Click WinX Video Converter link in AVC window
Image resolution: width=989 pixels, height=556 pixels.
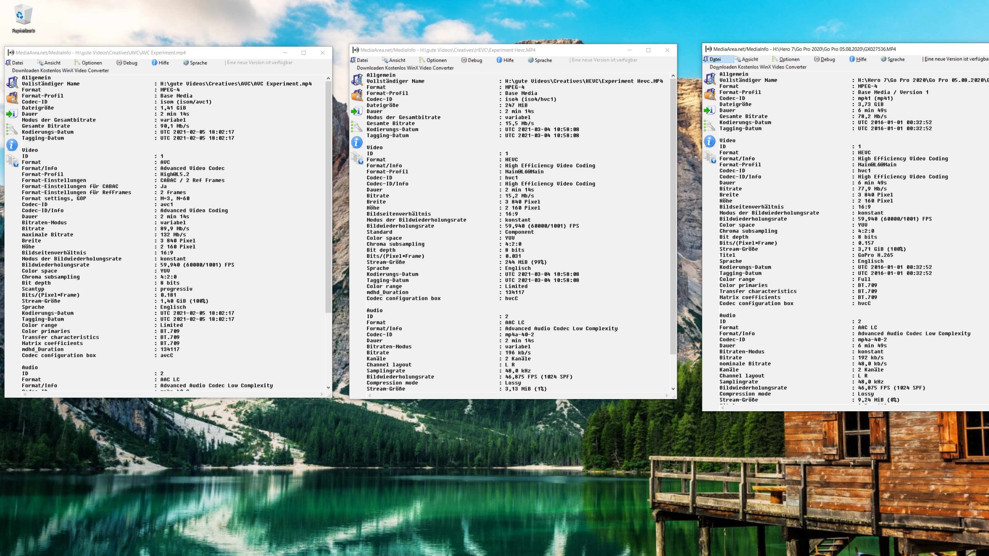pyautogui.click(x=60, y=70)
